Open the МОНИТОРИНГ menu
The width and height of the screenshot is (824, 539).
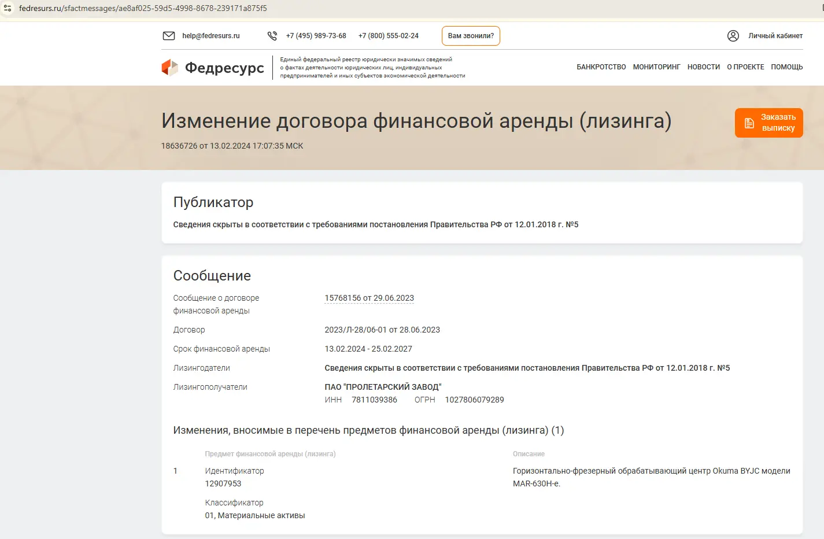[x=657, y=67]
